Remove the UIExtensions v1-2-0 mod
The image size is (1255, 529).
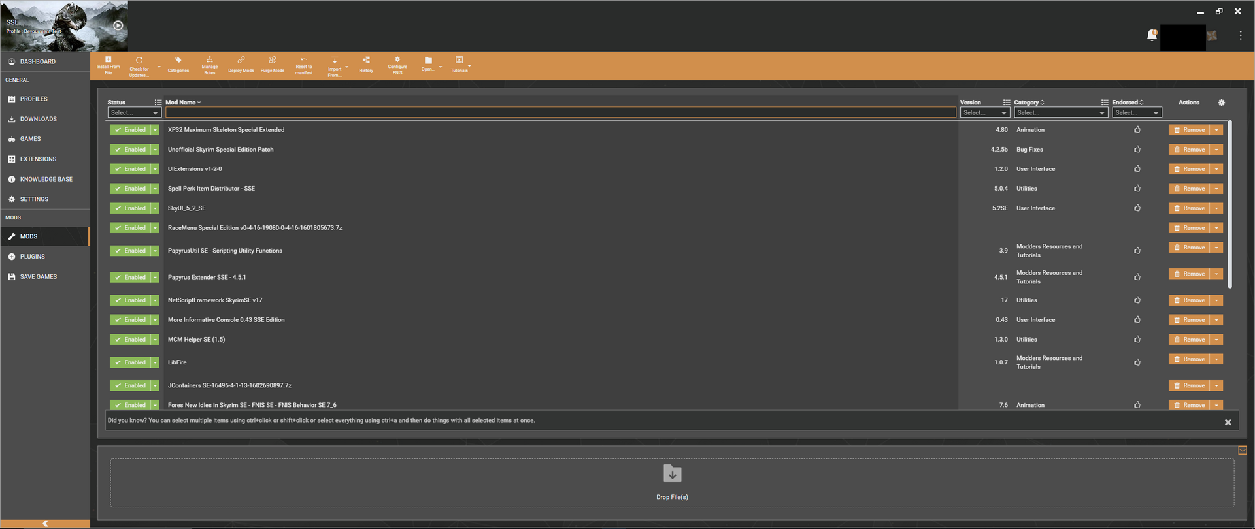pyautogui.click(x=1189, y=169)
